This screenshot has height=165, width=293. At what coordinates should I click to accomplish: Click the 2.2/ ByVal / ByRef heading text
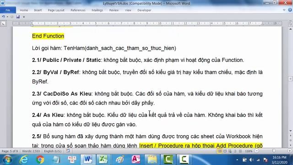[x=55, y=72]
